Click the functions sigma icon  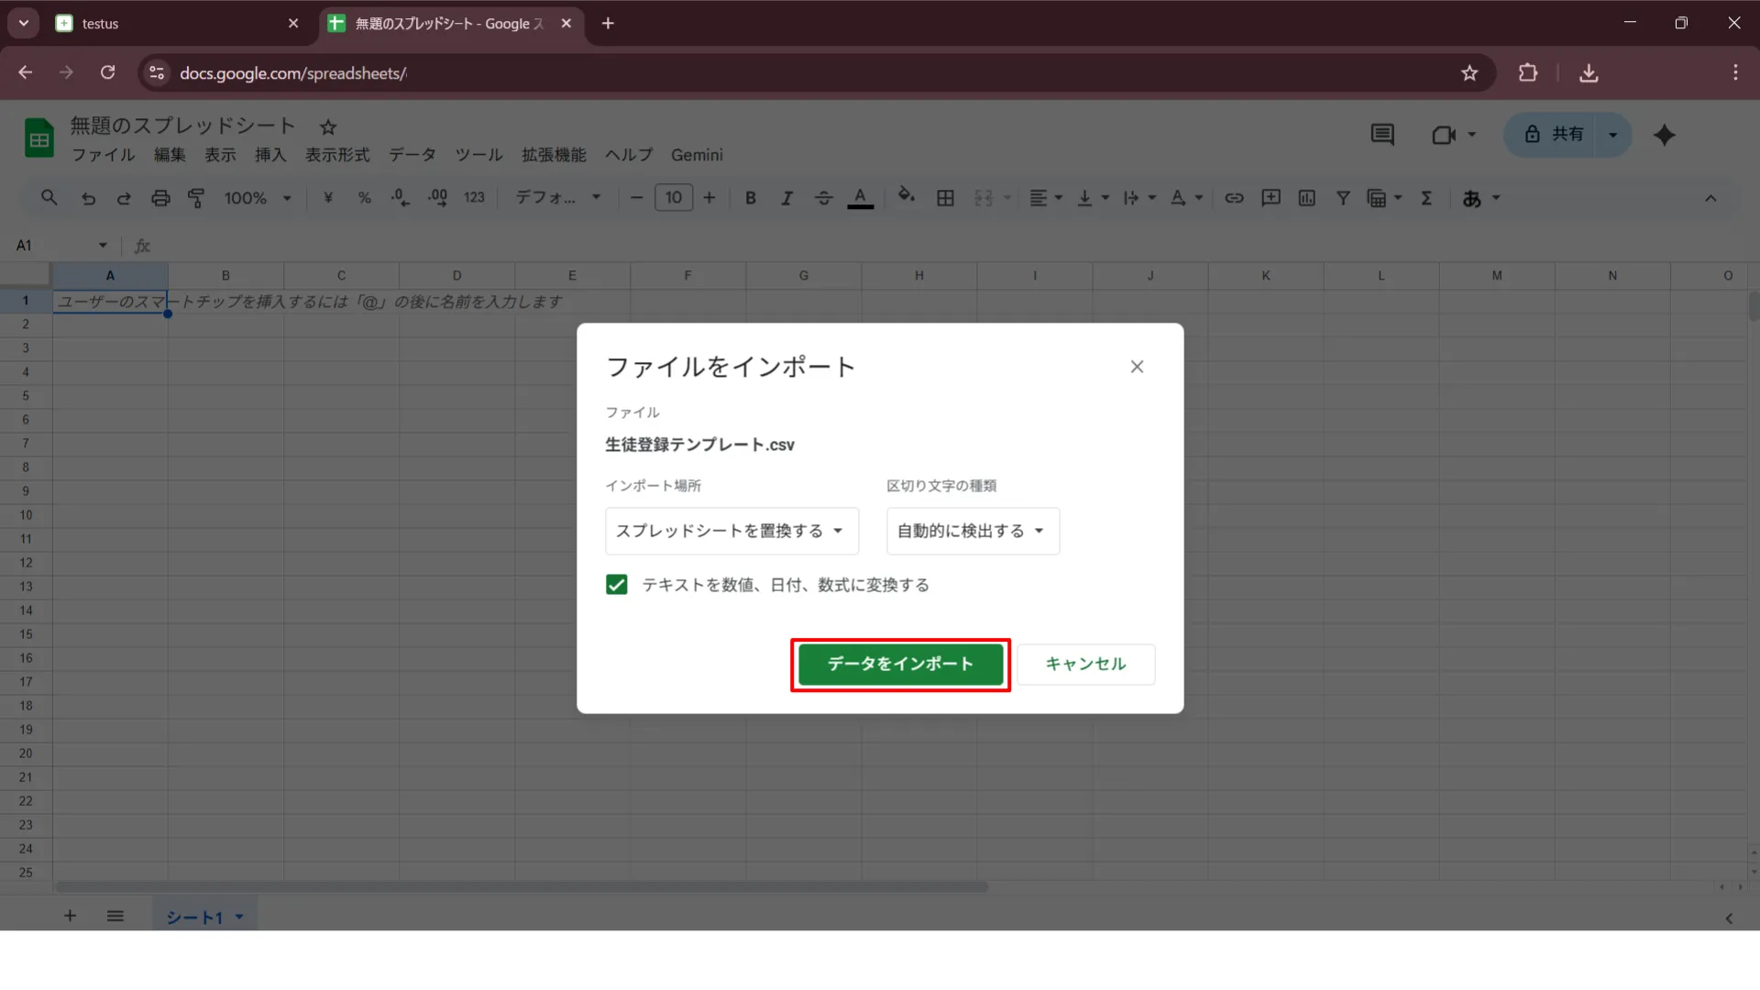point(1426,198)
